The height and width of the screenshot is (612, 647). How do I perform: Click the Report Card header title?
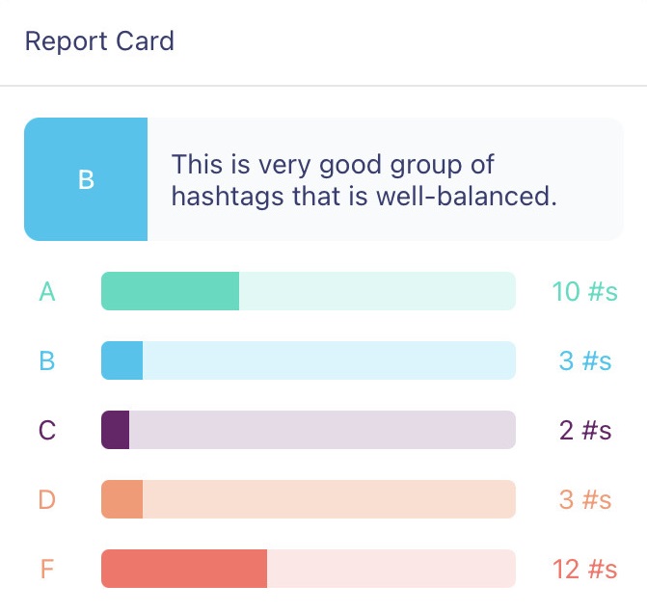click(x=99, y=41)
